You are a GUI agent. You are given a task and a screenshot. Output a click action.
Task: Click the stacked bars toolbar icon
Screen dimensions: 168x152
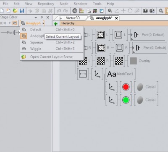tap(81, 11)
